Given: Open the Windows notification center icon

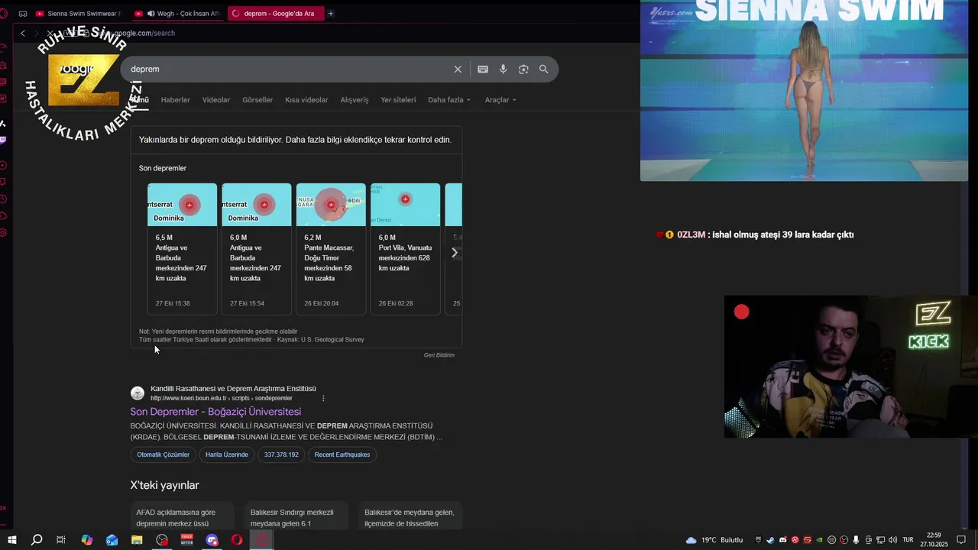Looking at the screenshot, I should [961, 540].
